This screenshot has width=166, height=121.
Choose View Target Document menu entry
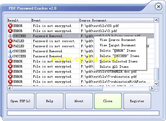(118, 45)
